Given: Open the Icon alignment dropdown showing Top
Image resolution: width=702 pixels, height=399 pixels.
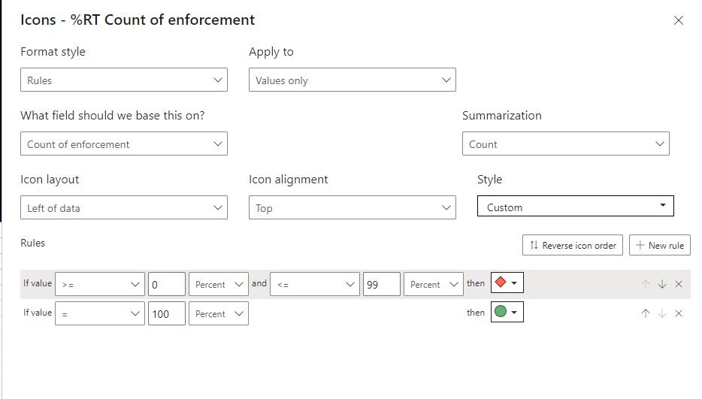Looking at the screenshot, I should 353,207.
